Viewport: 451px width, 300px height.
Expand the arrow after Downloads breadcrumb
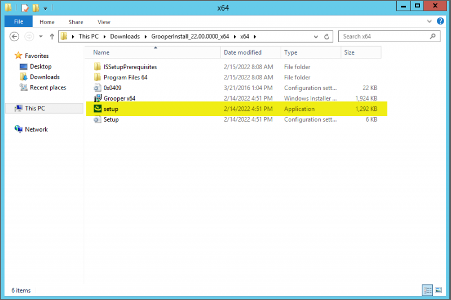(145, 37)
